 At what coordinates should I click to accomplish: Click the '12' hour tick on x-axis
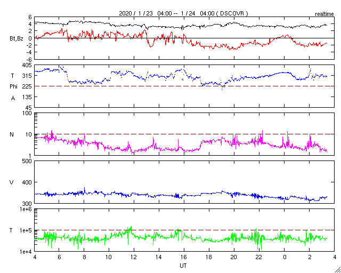[134, 258]
